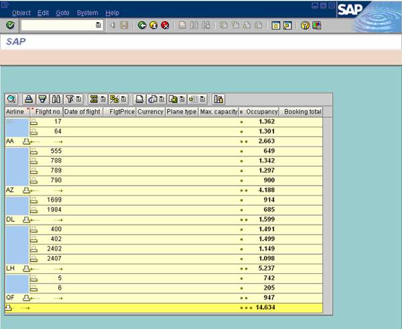Image resolution: width=402 pixels, height=329 pixels.
Task: Click the Details magnifier icon in grid toolbar
Action: [11, 99]
